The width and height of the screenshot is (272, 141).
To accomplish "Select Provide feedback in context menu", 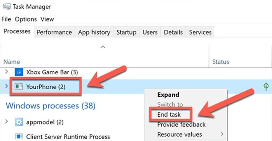I will coord(181,125).
